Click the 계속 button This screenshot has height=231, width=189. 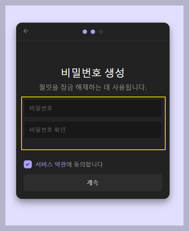(x=93, y=183)
